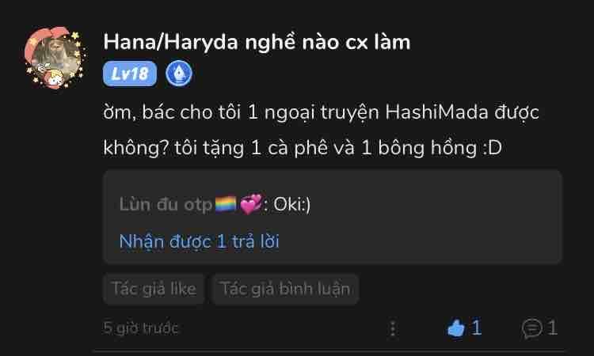Open username Hana/Haryda nghề nào cx làm

point(257,42)
